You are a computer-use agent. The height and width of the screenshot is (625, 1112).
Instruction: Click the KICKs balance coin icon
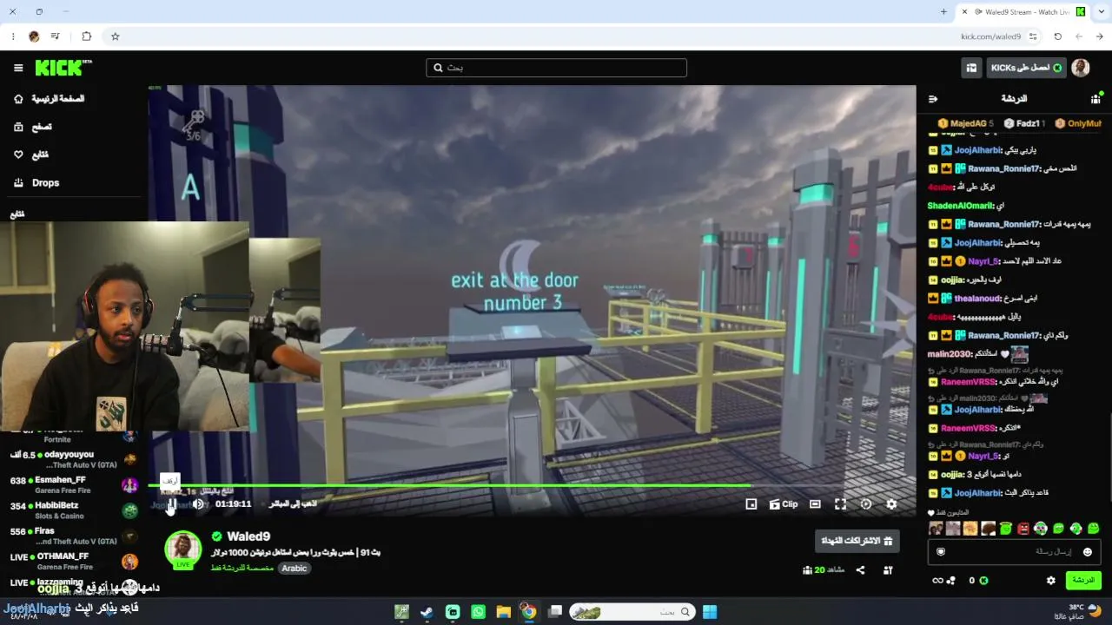983,581
